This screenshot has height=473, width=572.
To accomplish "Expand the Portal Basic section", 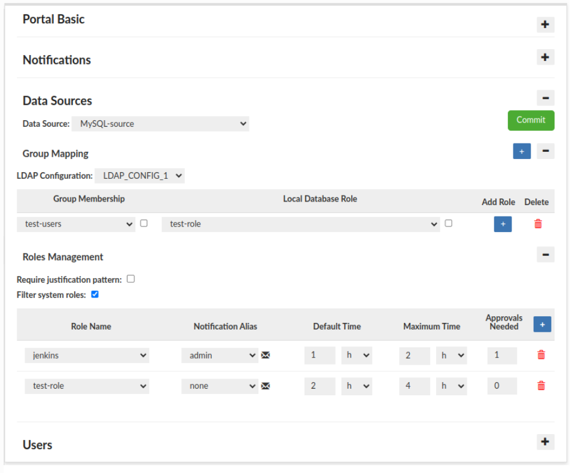I will click(544, 25).
